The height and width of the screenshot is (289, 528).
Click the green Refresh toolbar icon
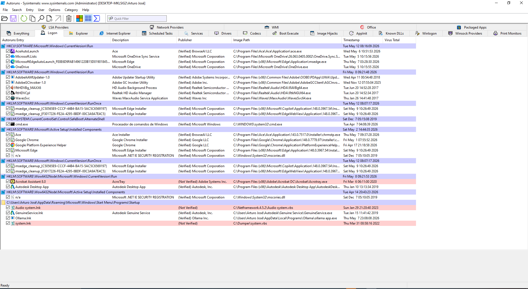24,18
